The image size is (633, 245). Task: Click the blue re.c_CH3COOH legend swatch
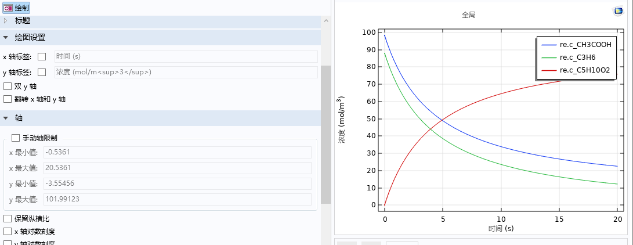click(x=548, y=45)
